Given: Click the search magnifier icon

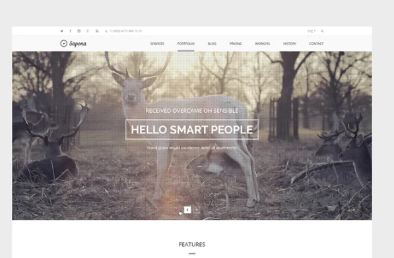Looking at the screenshot, I should click(x=322, y=31).
